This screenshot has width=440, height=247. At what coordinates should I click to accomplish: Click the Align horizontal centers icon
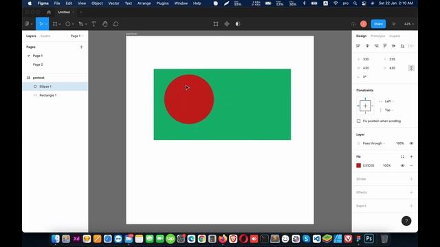(x=367, y=46)
